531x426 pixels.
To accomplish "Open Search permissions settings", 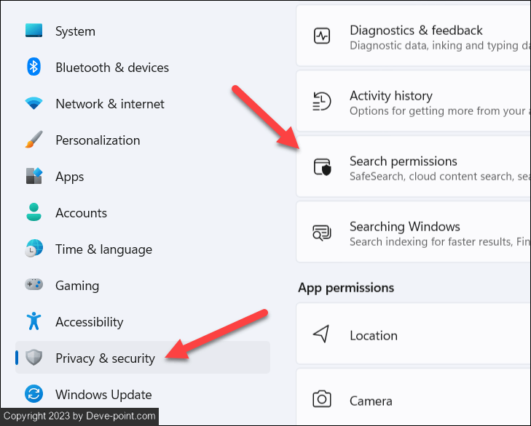I will [404, 161].
